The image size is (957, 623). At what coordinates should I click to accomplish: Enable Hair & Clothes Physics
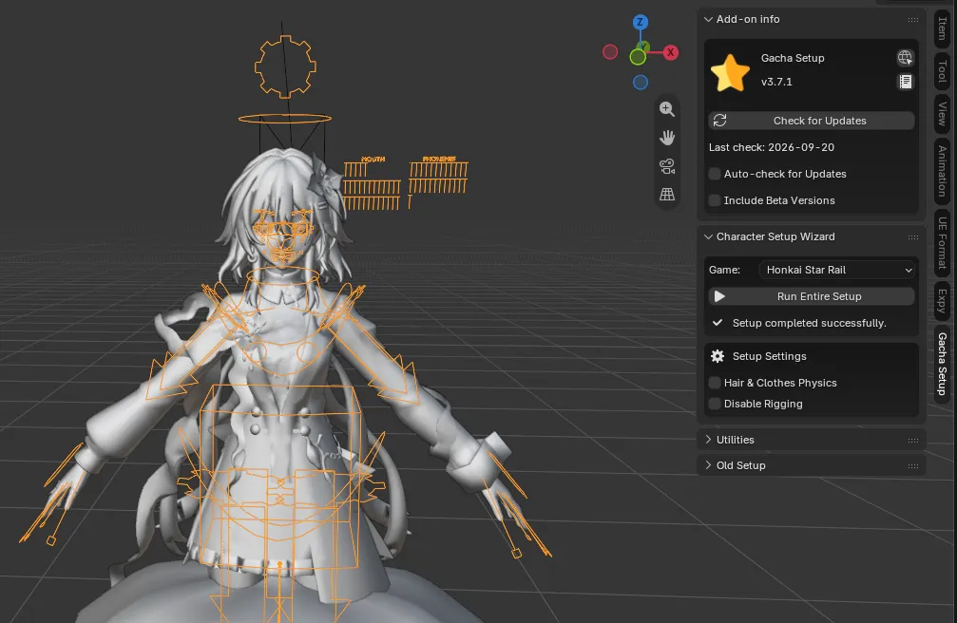point(715,383)
